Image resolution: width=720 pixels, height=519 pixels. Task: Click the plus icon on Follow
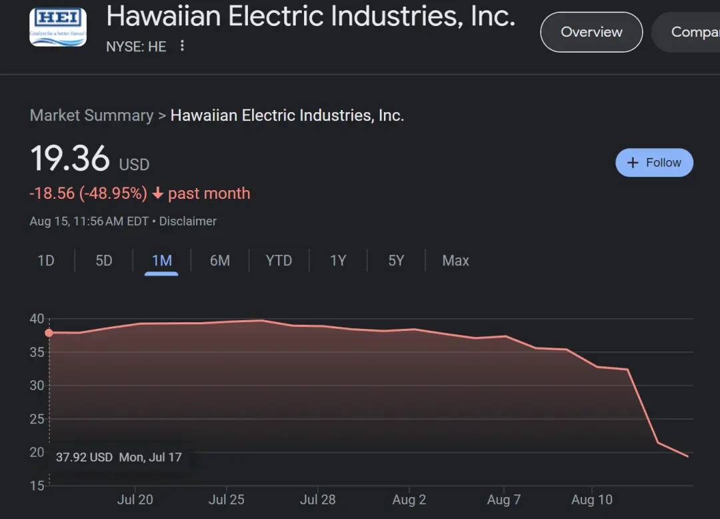633,163
